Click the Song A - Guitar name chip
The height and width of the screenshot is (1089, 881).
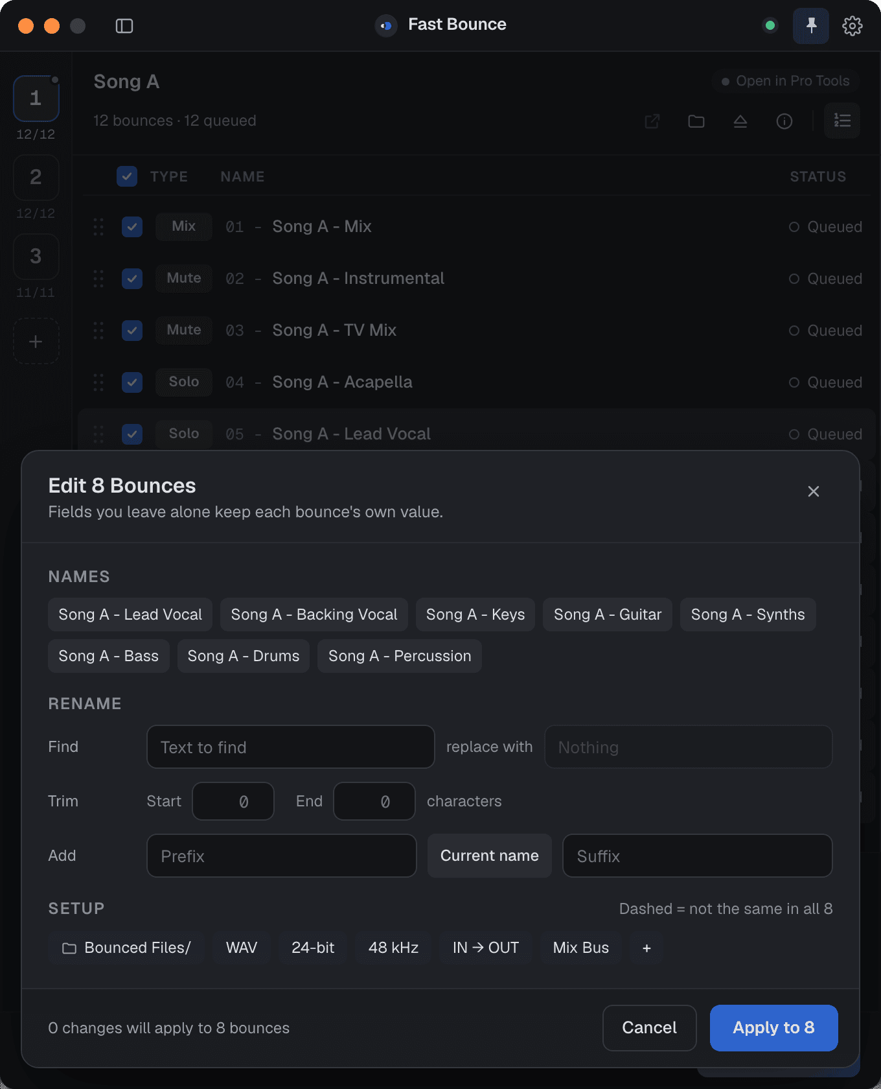click(608, 615)
